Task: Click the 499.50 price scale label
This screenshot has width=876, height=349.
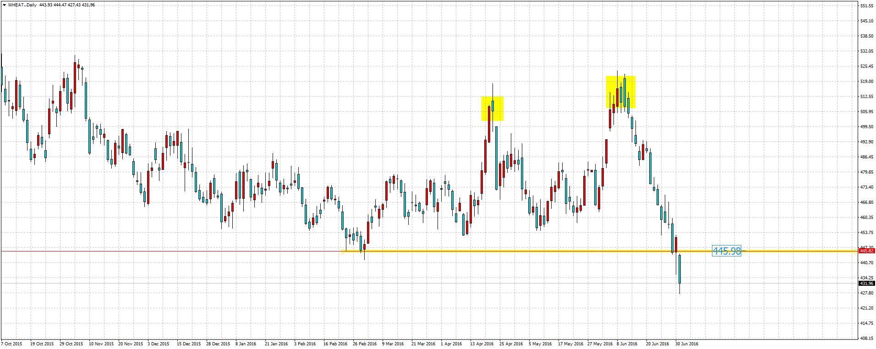Action: [x=866, y=127]
